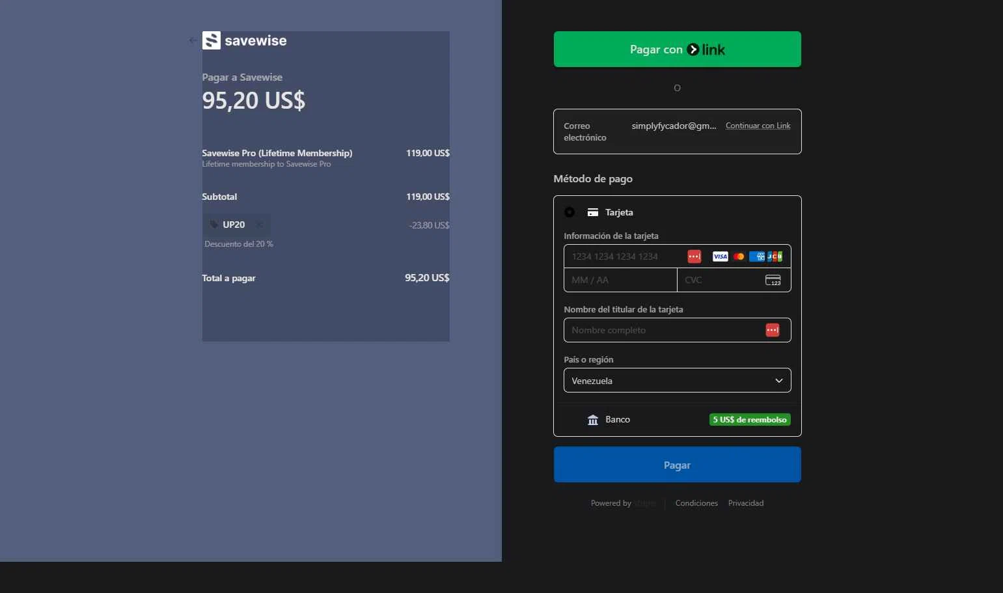This screenshot has height=593, width=1003.
Task: Click the large 95,20 US$ amount heading
Action: pos(254,100)
